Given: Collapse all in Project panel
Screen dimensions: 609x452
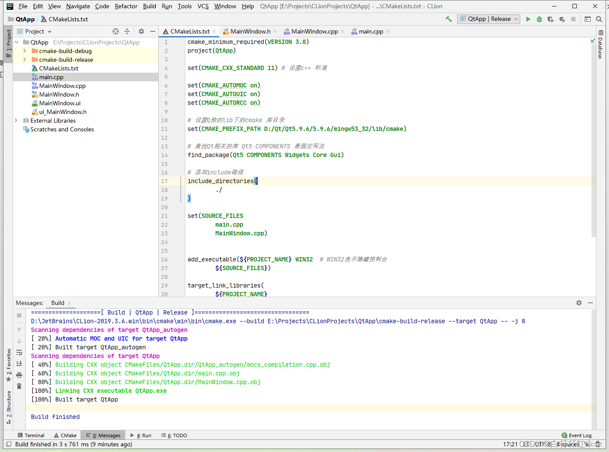Looking at the screenshot, I should (127, 31).
